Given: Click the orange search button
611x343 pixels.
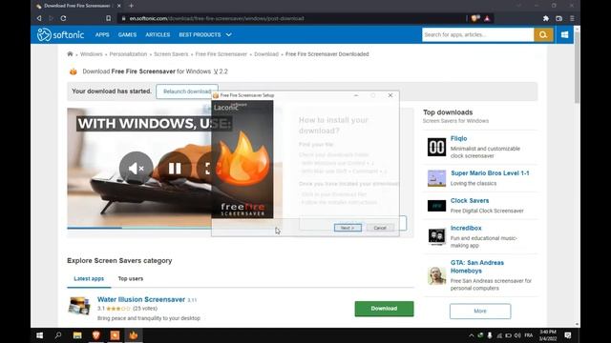Looking at the screenshot, I should tap(543, 34).
